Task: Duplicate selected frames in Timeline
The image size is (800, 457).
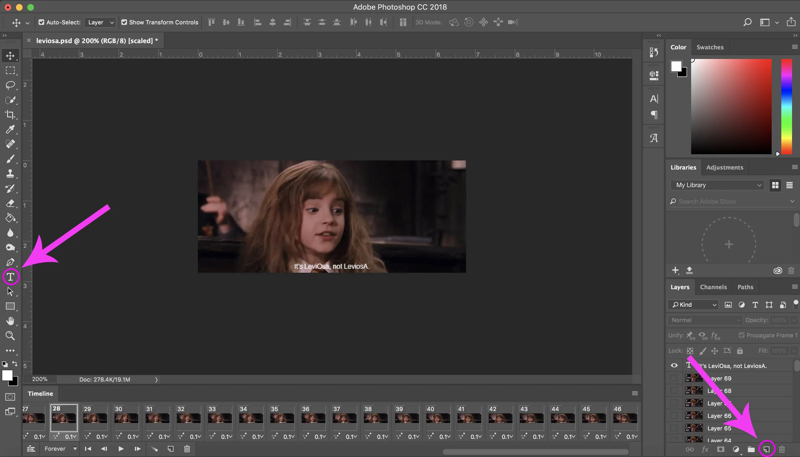Action: coord(171,449)
